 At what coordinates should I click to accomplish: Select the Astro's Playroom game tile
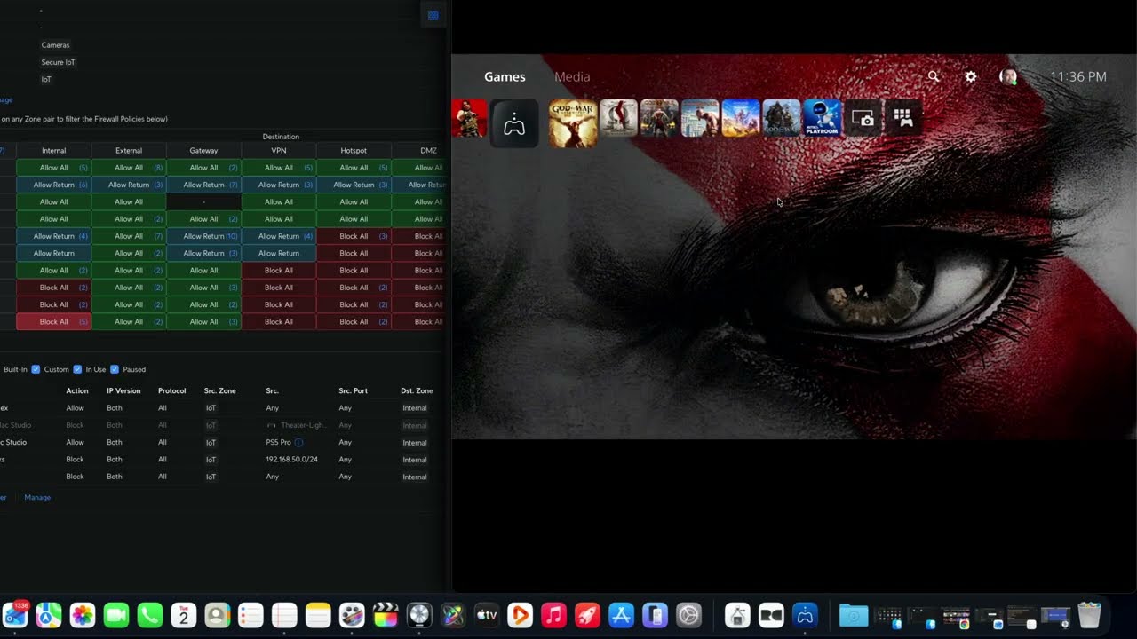(822, 118)
